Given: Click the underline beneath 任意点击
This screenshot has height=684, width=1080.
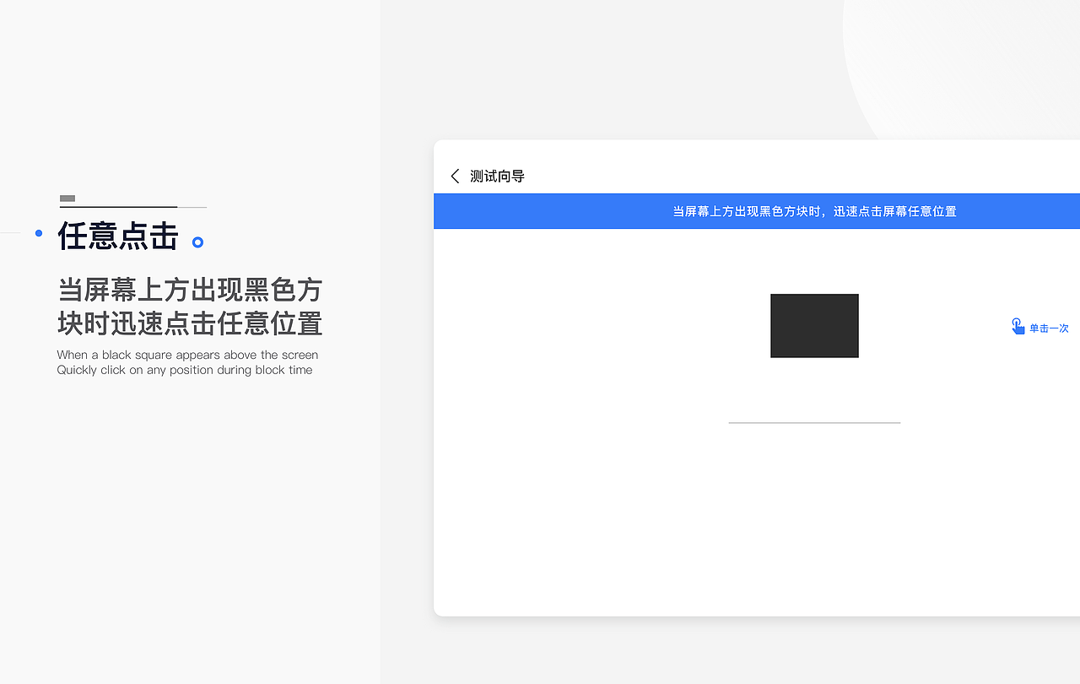Looking at the screenshot, I should (132, 208).
